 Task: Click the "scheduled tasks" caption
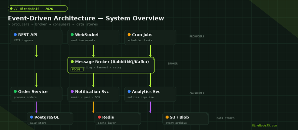point(140,40)
